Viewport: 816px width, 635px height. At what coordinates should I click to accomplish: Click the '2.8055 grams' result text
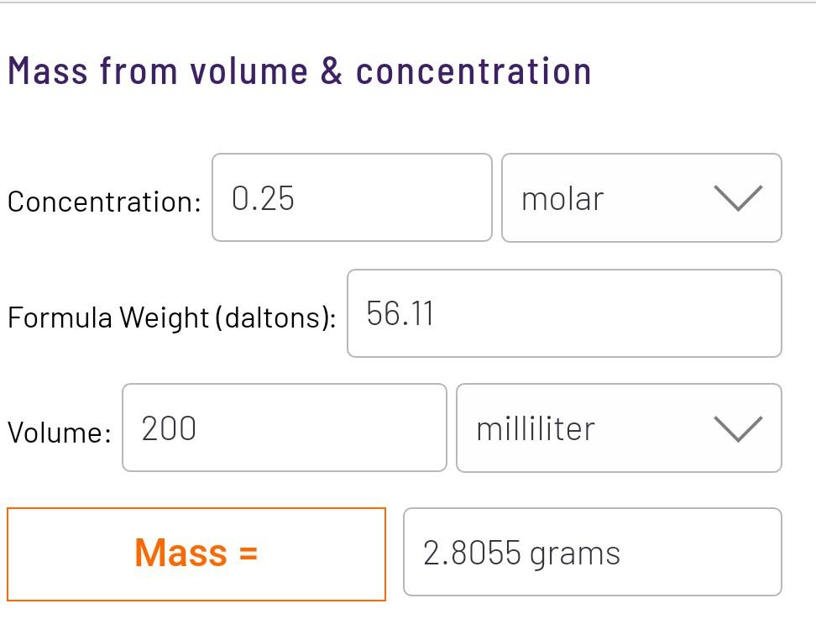tap(521, 554)
